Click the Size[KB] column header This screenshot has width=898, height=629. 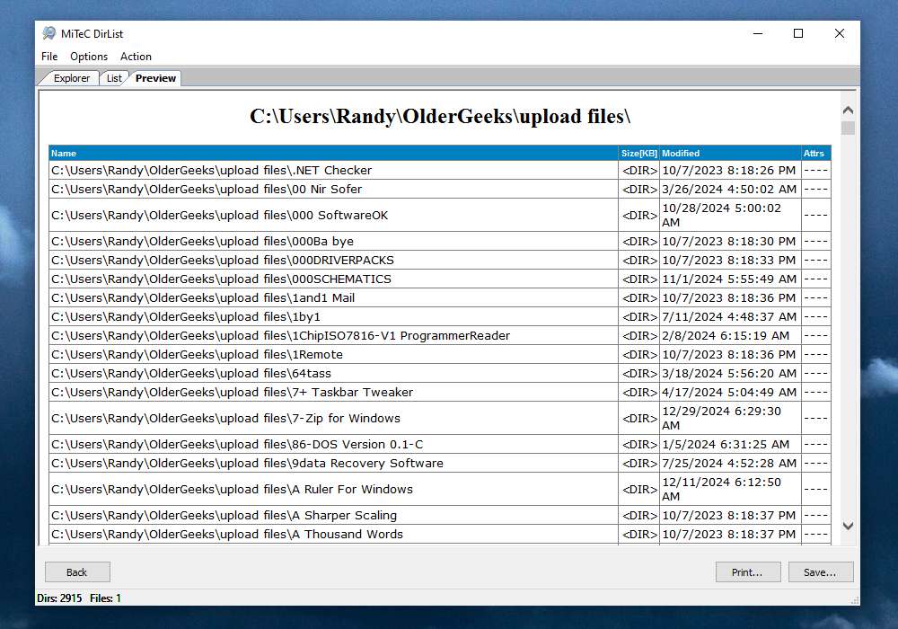click(639, 153)
